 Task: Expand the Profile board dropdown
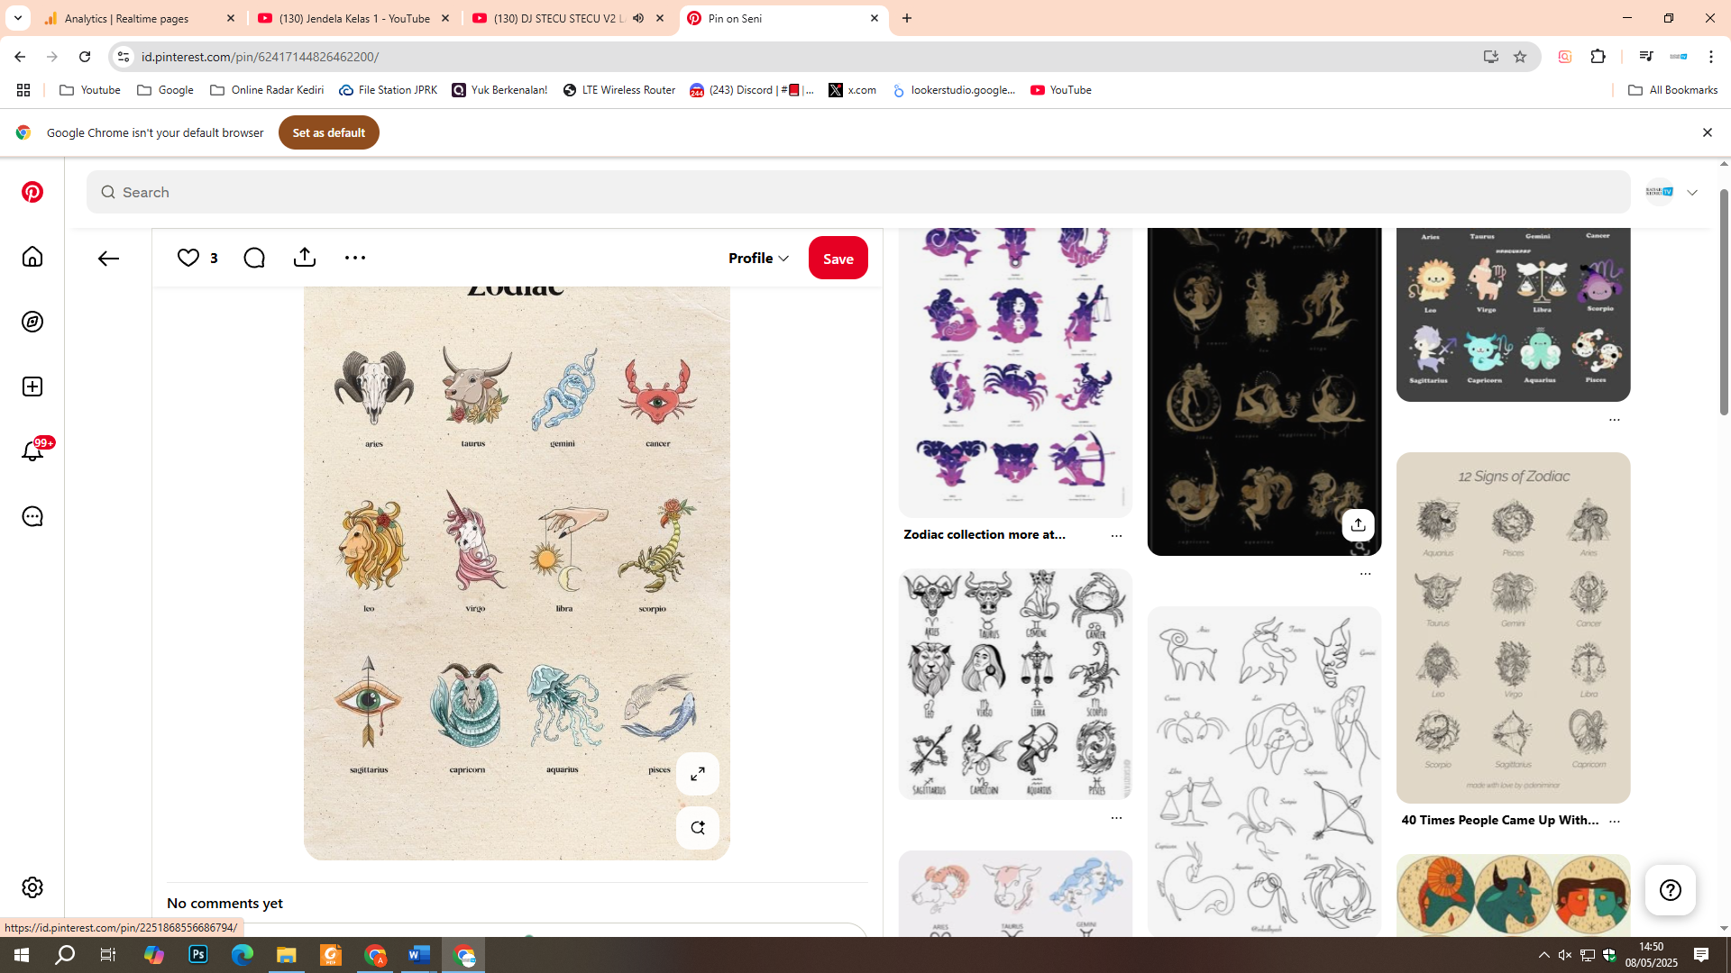(x=758, y=258)
